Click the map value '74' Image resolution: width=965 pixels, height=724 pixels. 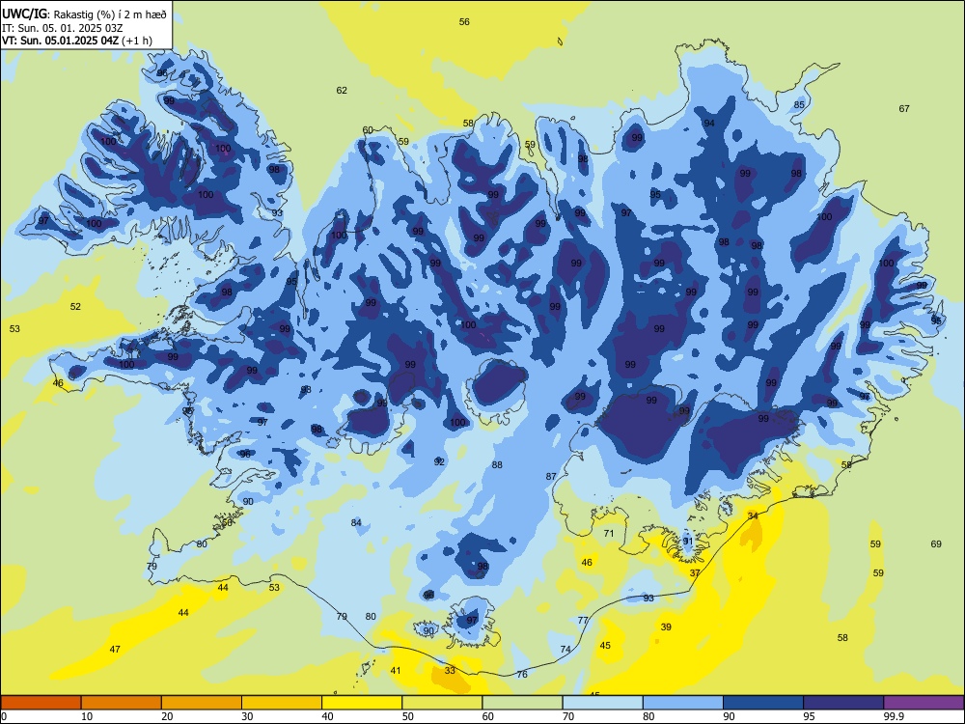coord(565,649)
